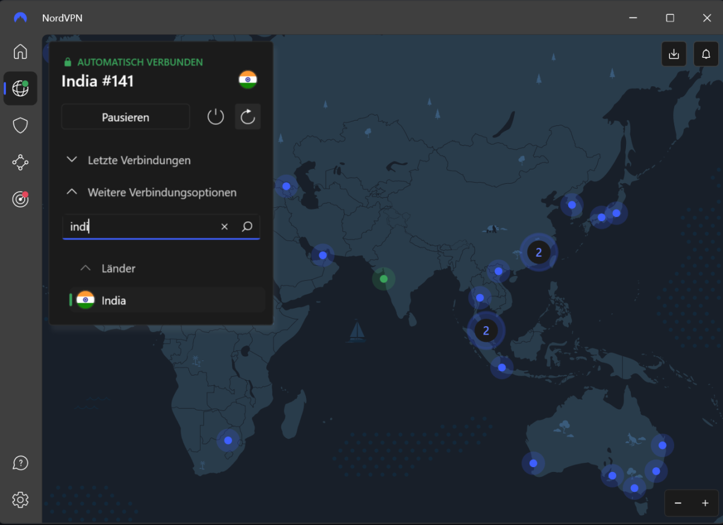723x525 pixels.
Task: Open the Threat Protection shield panel
Action: (20, 125)
